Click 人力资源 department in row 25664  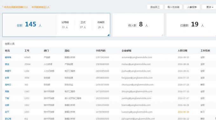coord(48,64)
